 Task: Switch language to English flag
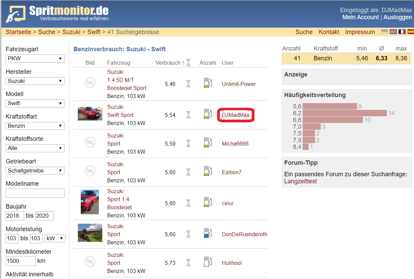(x=393, y=32)
